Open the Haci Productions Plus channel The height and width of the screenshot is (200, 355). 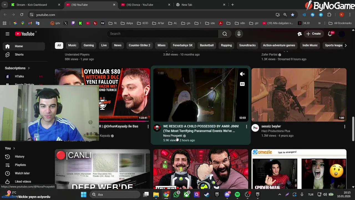tap(276, 131)
